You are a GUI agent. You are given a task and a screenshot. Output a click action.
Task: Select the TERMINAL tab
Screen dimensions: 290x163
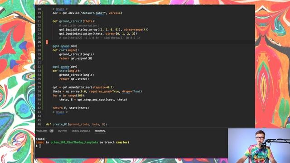coord(100,131)
